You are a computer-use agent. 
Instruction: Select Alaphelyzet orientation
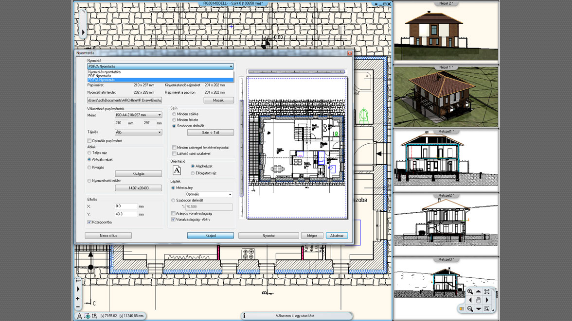[x=193, y=166]
